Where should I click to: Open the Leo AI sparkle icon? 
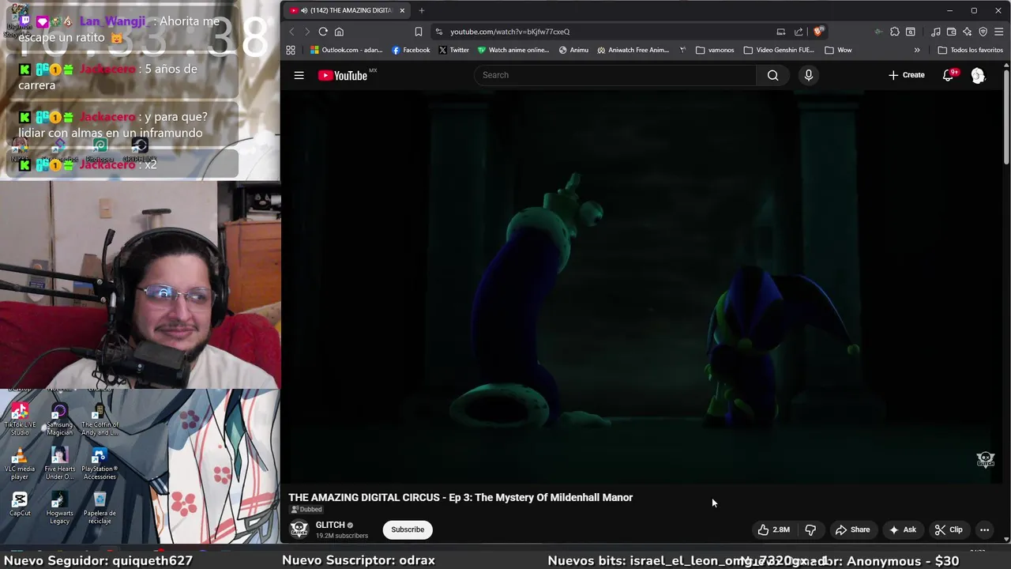[967, 32]
